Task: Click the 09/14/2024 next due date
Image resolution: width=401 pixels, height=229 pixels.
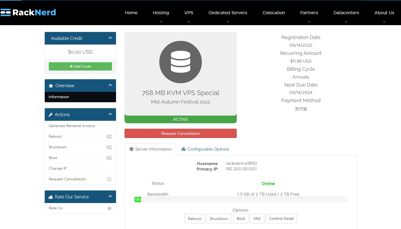Action: (x=301, y=93)
